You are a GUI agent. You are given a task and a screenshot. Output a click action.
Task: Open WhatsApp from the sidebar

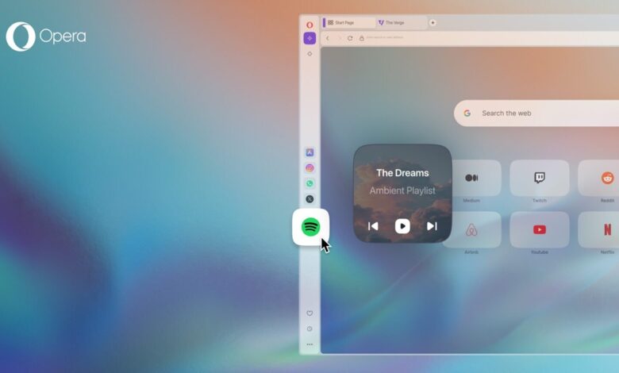(x=309, y=183)
